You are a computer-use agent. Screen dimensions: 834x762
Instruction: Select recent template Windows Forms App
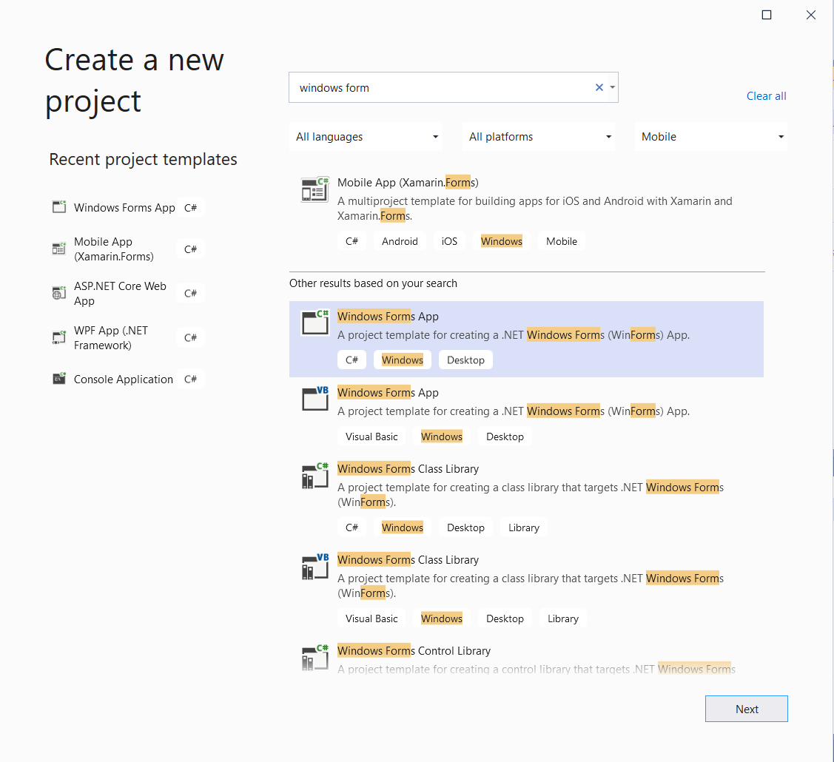click(x=124, y=207)
